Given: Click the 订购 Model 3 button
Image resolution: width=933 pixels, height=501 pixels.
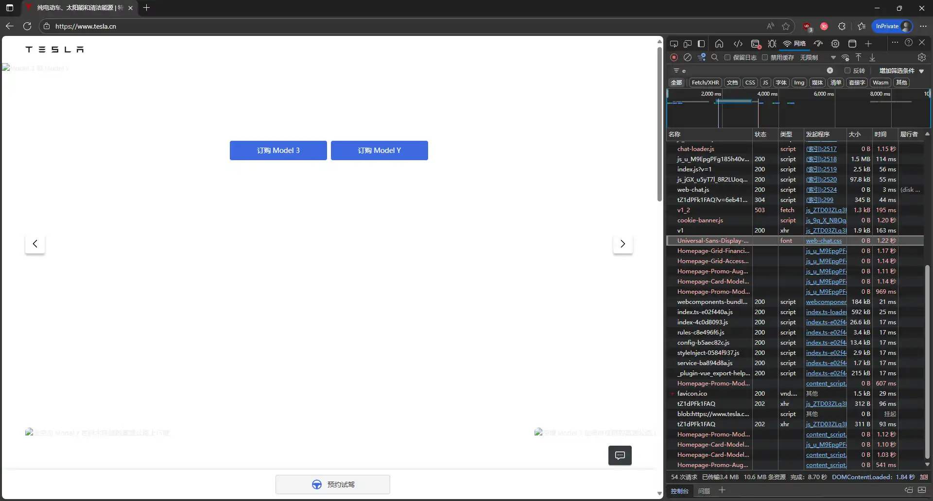Looking at the screenshot, I should click(278, 150).
